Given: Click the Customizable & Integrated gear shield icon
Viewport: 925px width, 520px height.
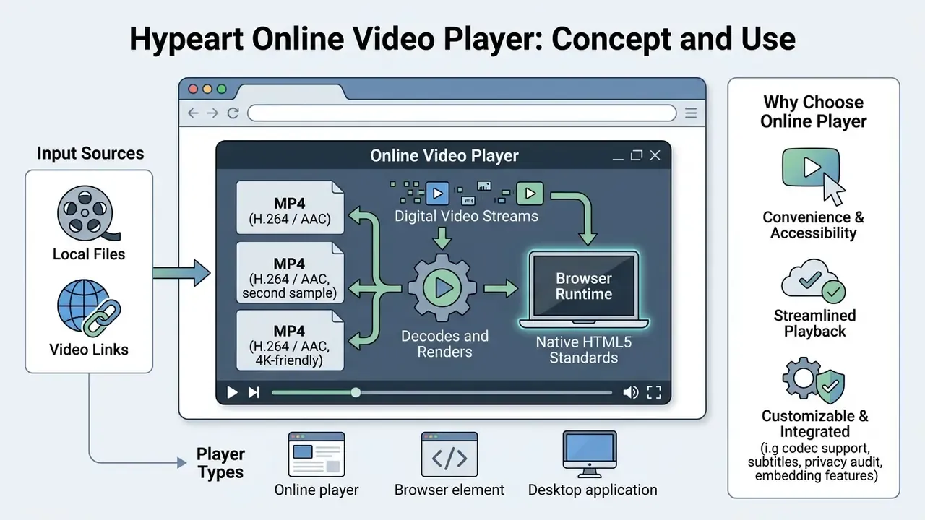Looking at the screenshot, I should point(814,379).
